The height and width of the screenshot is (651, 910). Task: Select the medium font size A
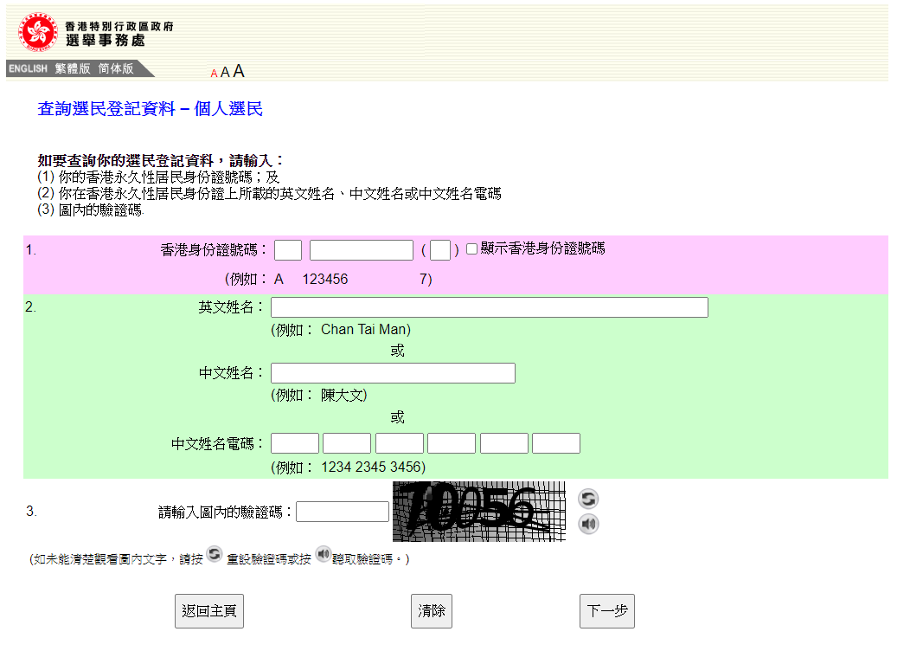pyautogui.click(x=225, y=73)
